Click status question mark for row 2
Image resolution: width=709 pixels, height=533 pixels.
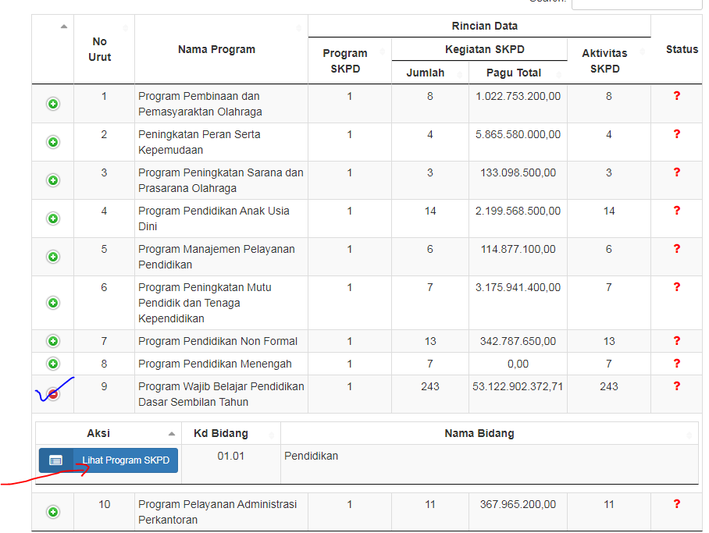(x=676, y=134)
